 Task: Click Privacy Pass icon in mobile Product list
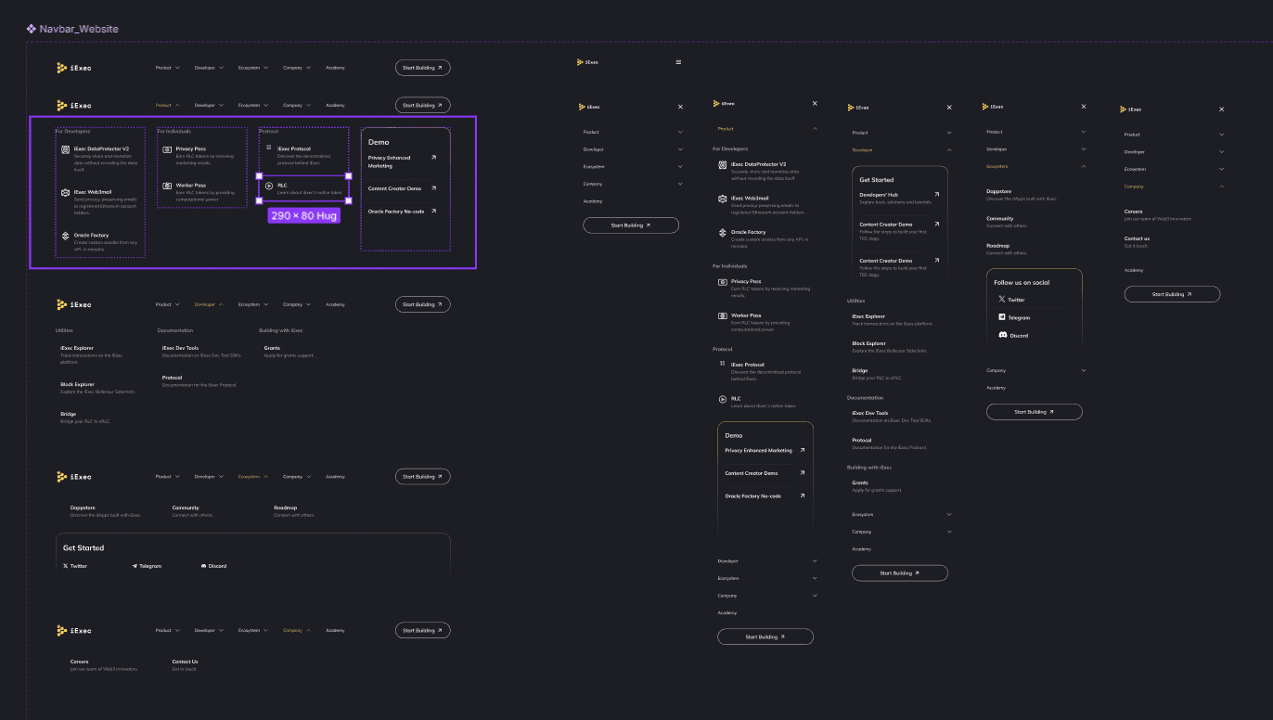[723, 282]
